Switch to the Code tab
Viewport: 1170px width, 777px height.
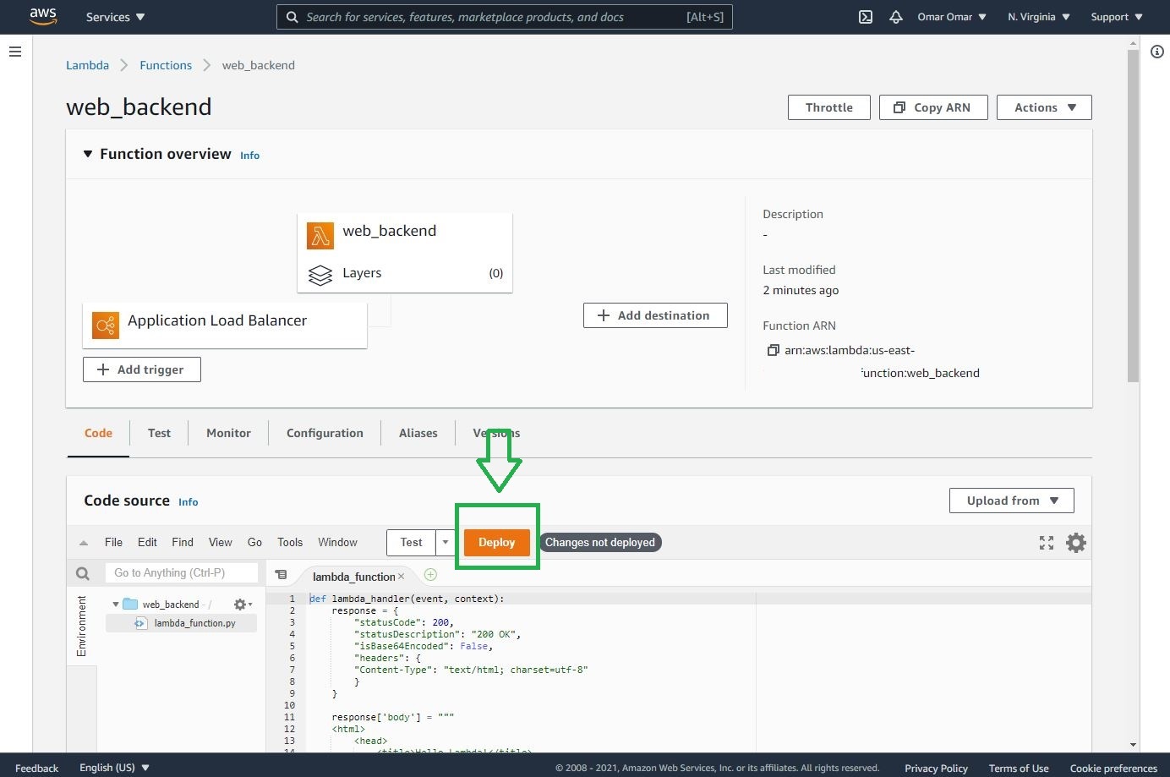pyautogui.click(x=98, y=433)
